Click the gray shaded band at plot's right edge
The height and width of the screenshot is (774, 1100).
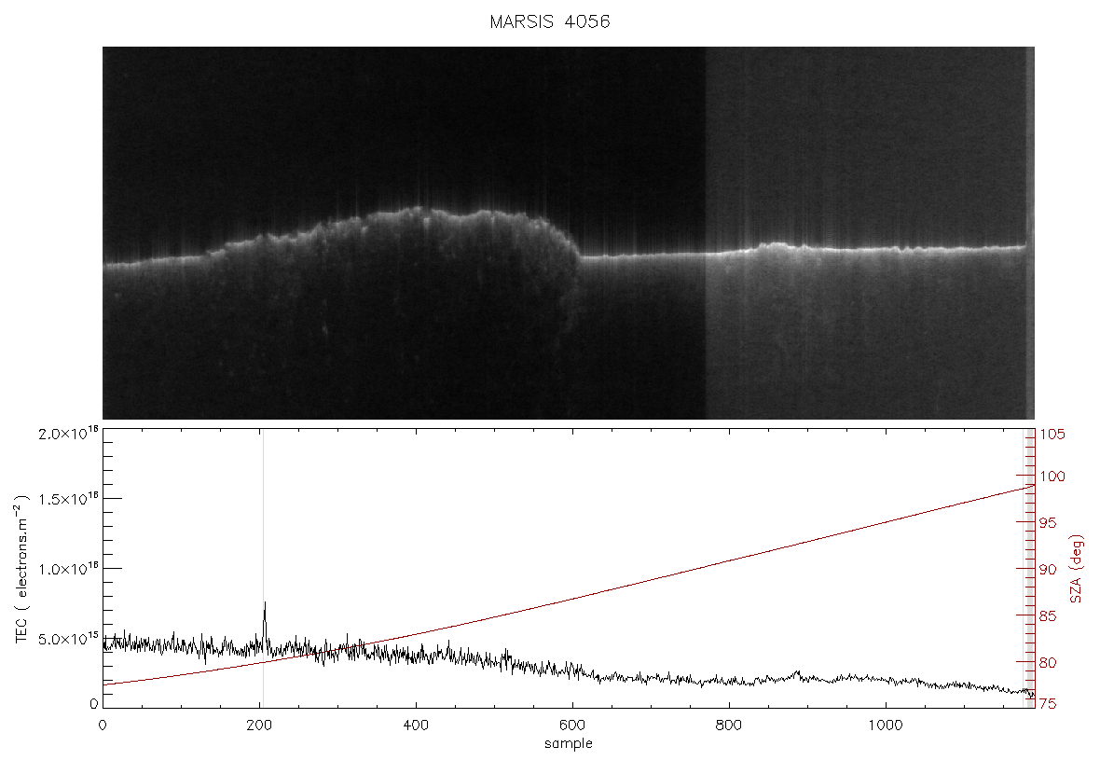pyautogui.click(x=1030, y=567)
